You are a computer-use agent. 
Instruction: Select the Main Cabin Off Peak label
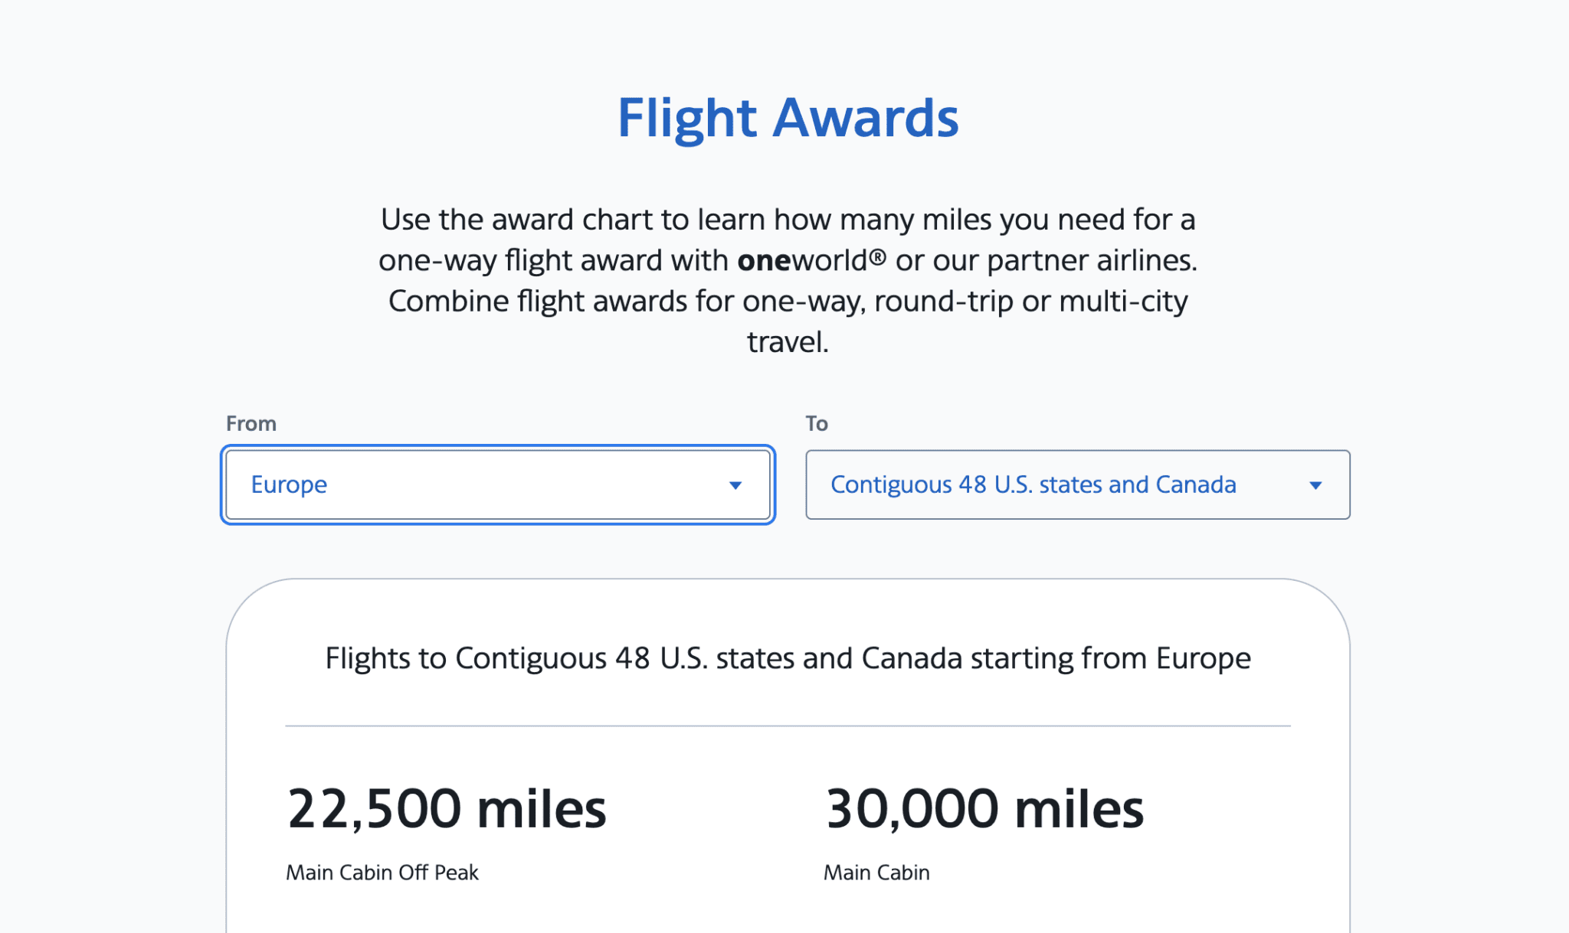coord(382,872)
